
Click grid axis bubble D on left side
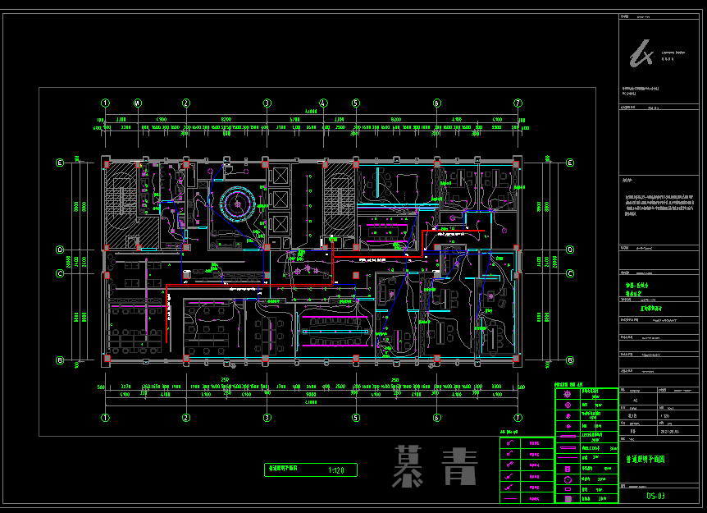(60, 250)
